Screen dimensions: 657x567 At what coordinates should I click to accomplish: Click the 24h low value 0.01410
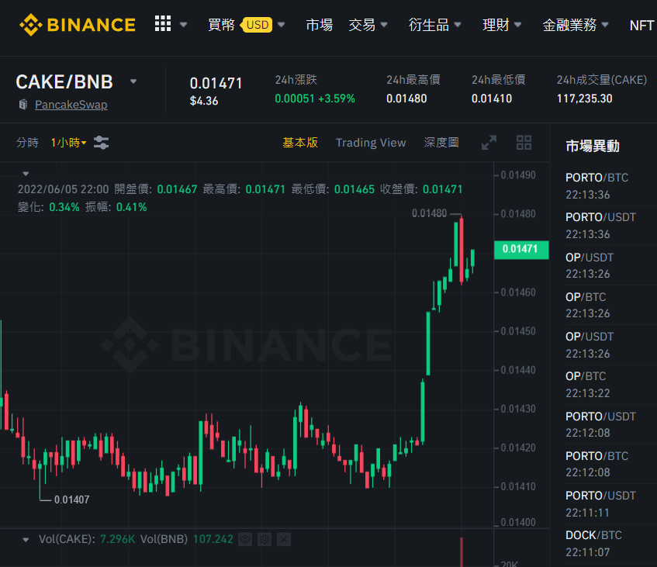point(492,99)
